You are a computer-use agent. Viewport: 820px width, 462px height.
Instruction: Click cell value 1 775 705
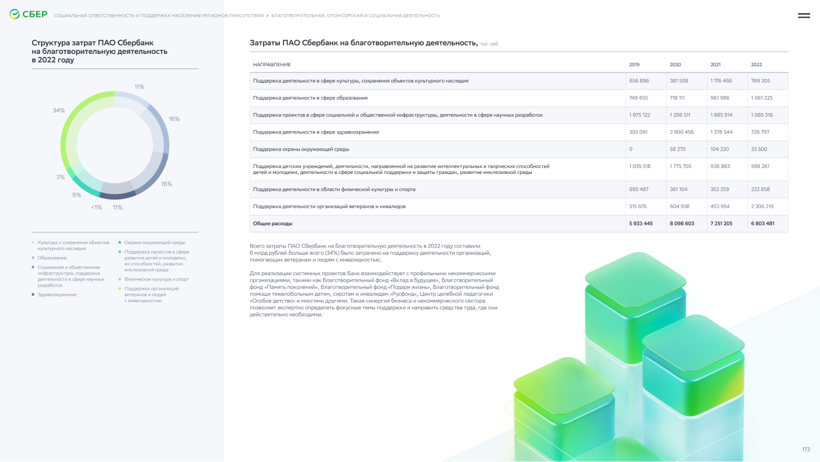pos(681,166)
